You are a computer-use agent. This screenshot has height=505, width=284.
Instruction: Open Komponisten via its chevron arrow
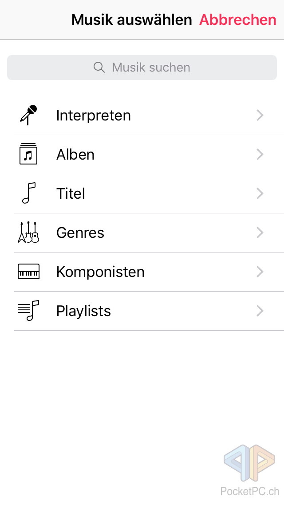[260, 272]
